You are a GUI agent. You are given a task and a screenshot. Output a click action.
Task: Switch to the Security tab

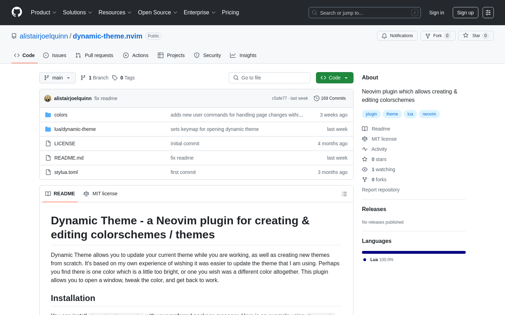pos(208,55)
